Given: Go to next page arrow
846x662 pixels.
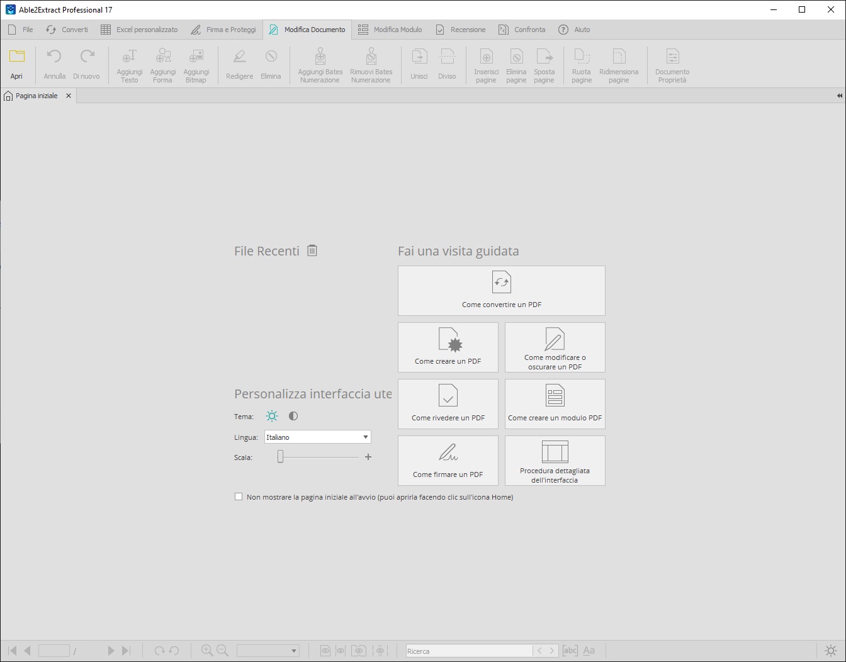Looking at the screenshot, I should [x=111, y=651].
